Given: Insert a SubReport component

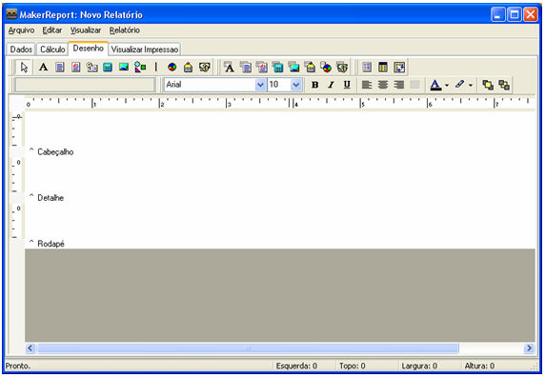Looking at the screenshot, I should [383, 67].
